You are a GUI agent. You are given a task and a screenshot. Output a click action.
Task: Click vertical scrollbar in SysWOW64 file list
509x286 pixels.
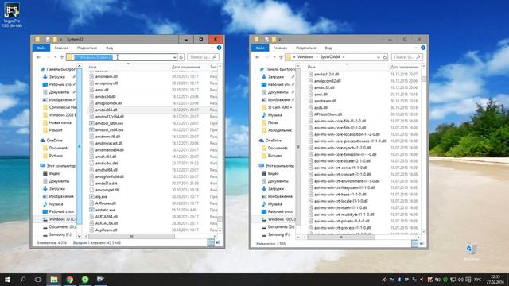click(x=424, y=79)
